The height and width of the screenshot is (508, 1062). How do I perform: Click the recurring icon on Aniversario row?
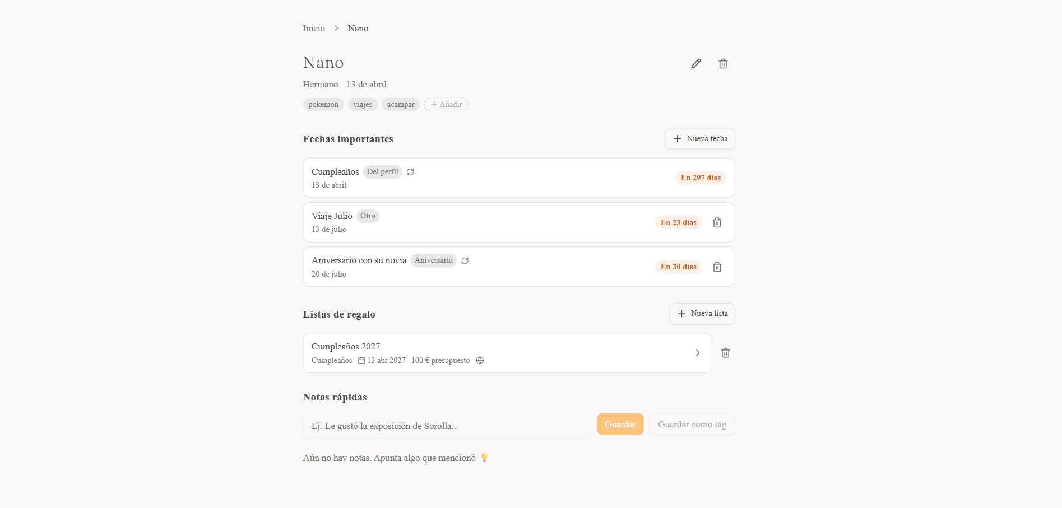465,261
